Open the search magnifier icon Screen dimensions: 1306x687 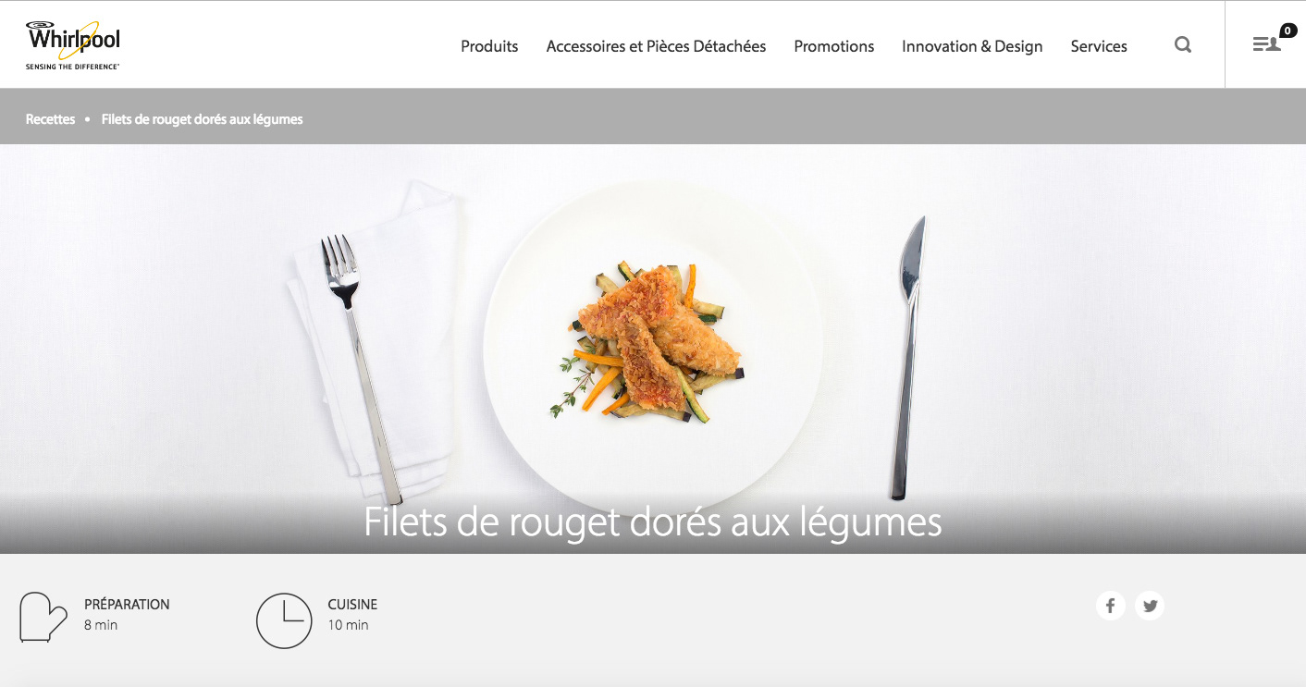pos(1183,44)
